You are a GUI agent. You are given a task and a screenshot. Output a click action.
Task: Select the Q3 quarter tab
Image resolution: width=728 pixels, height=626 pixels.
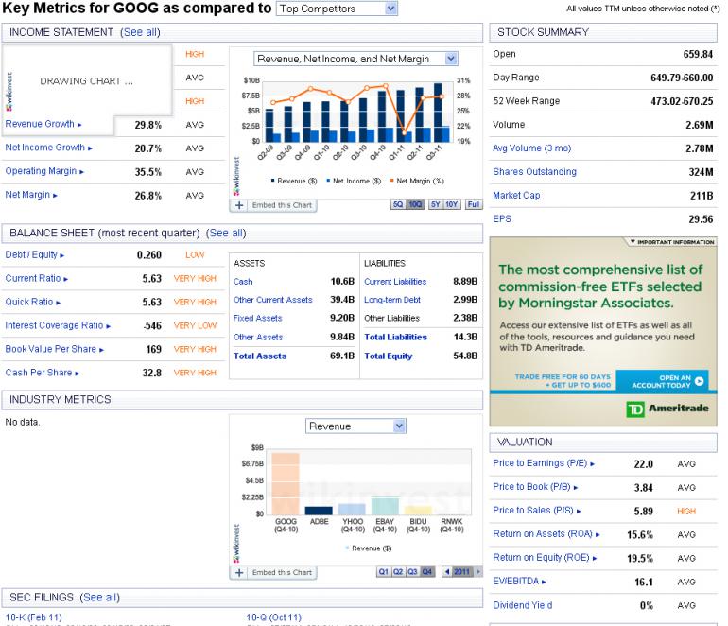click(x=413, y=572)
